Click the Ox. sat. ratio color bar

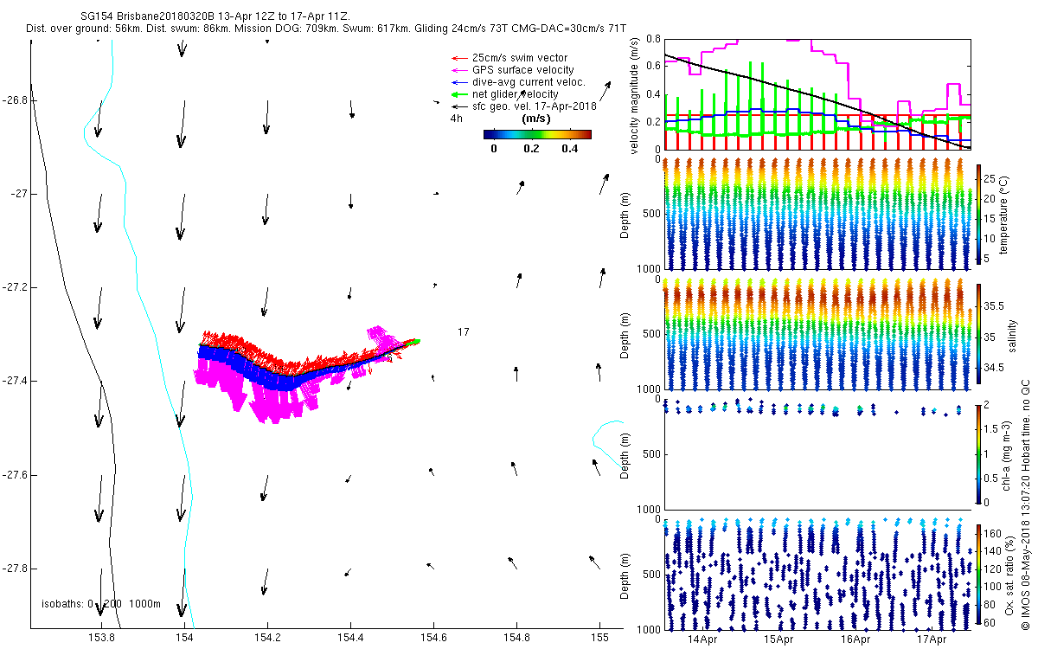[978, 575]
